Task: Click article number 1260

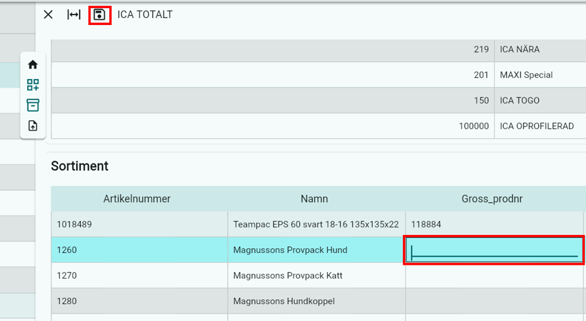Action: point(67,250)
